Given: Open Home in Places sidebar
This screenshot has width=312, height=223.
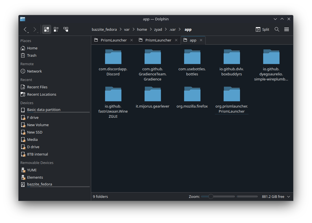Looking at the screenshot, I should tap(55, 48).
